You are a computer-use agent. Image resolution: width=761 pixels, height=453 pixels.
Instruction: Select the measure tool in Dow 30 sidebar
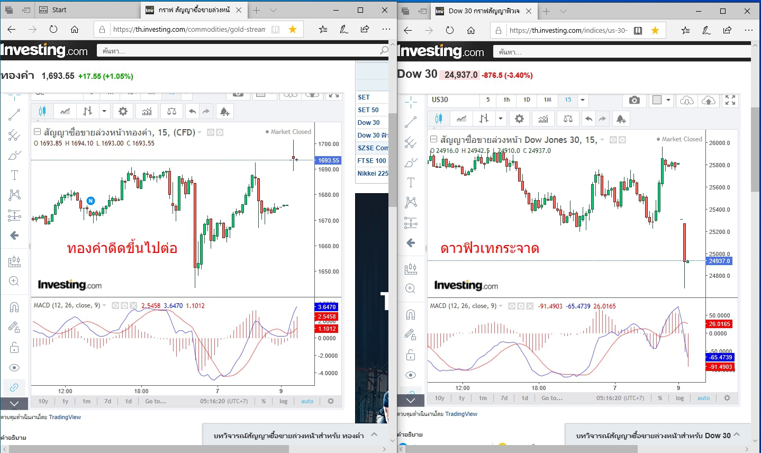click(x=411, y=269)
